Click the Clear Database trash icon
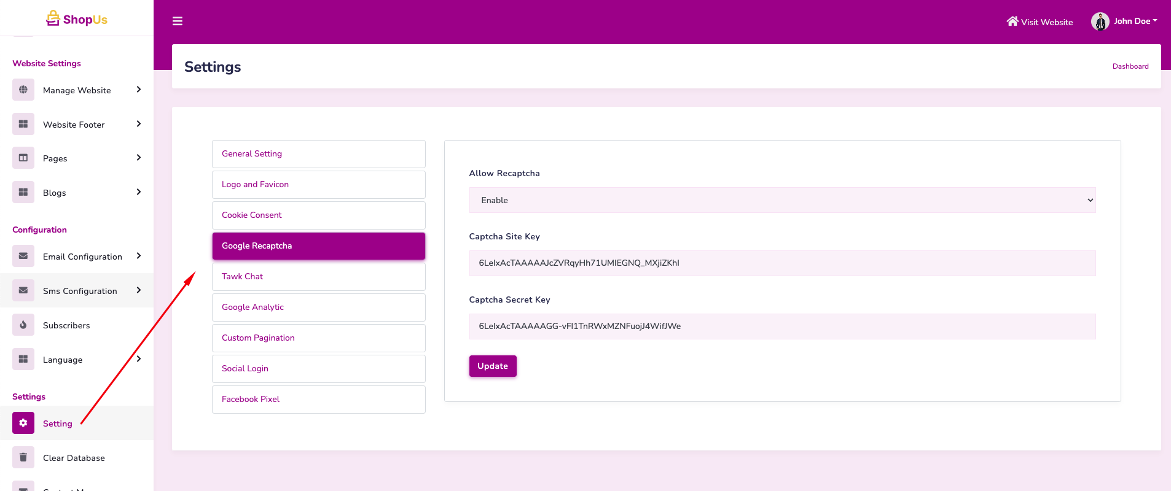The width and height of the screenshot is (1171, 491). 23,457
